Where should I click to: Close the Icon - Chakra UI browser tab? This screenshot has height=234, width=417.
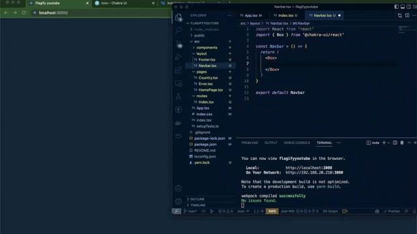click(x=153, y=3)
